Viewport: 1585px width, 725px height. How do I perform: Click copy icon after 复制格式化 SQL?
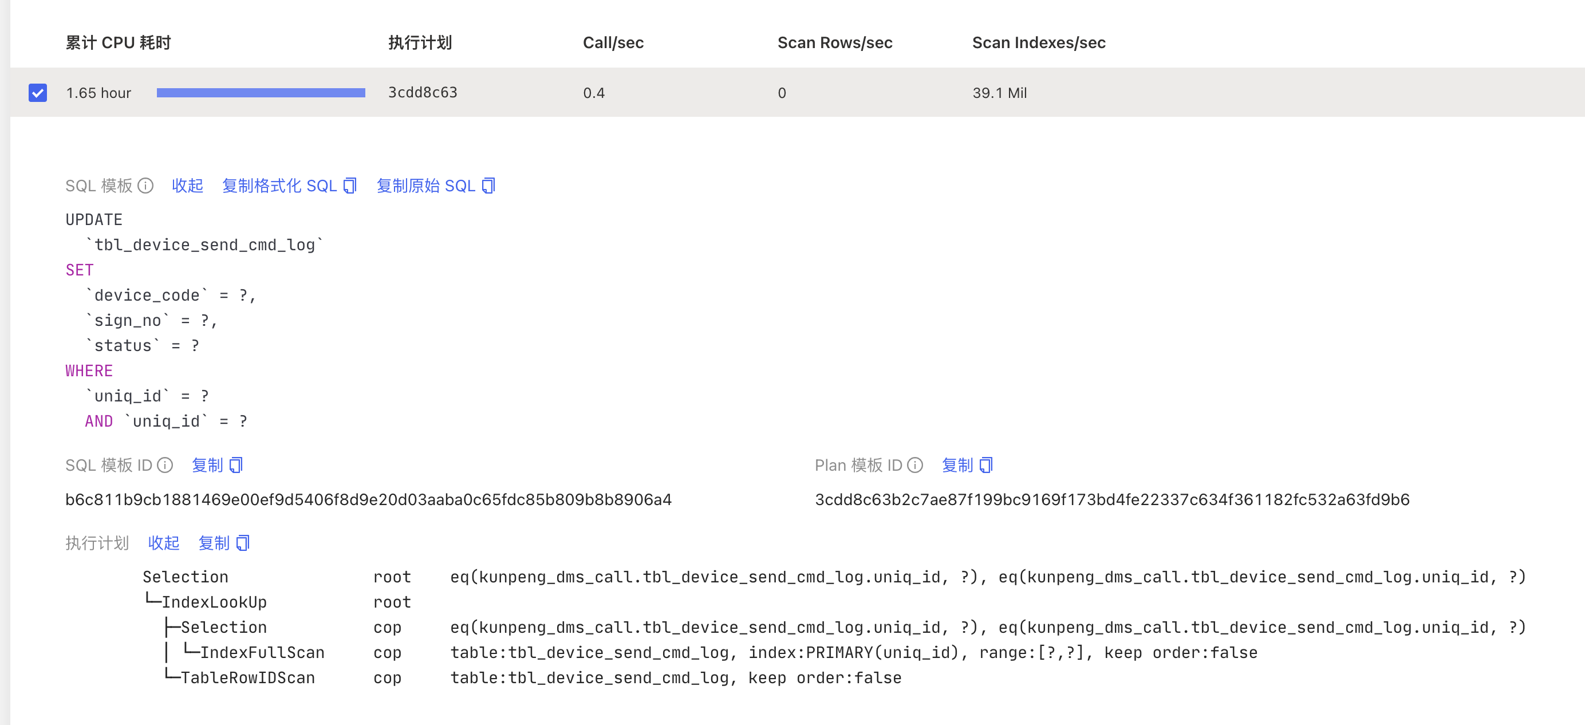pos(349,186)
